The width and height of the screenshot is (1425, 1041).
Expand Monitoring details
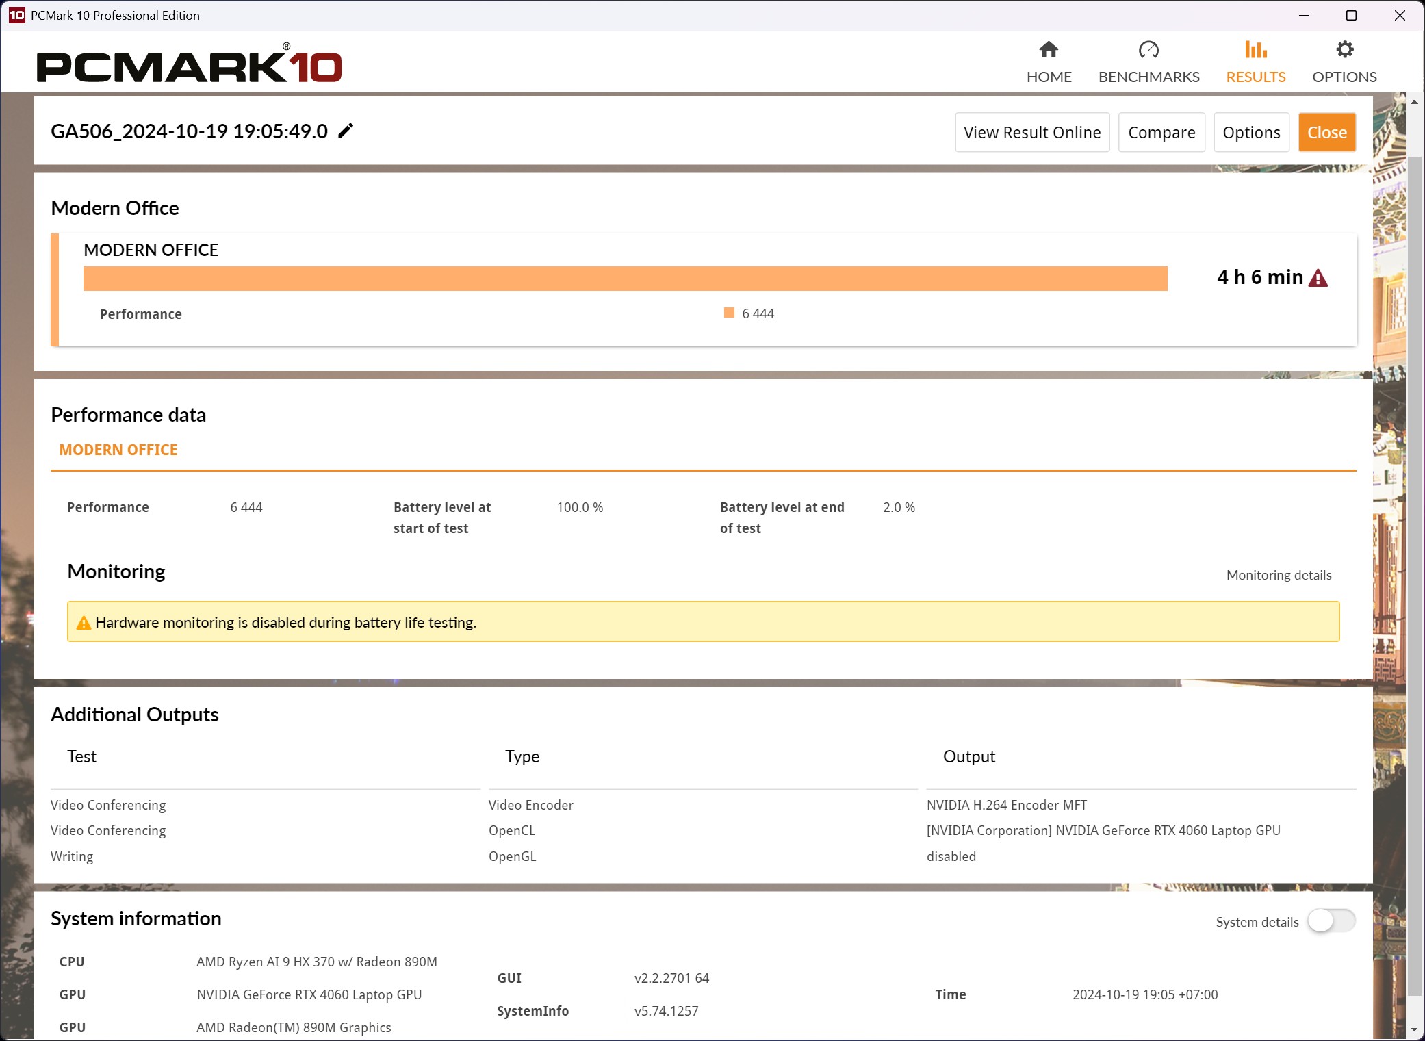1279,575
